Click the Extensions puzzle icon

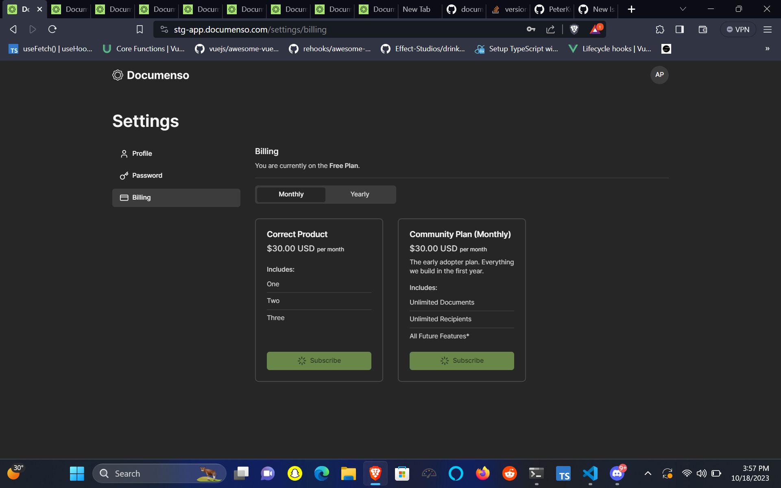[659, 29]
